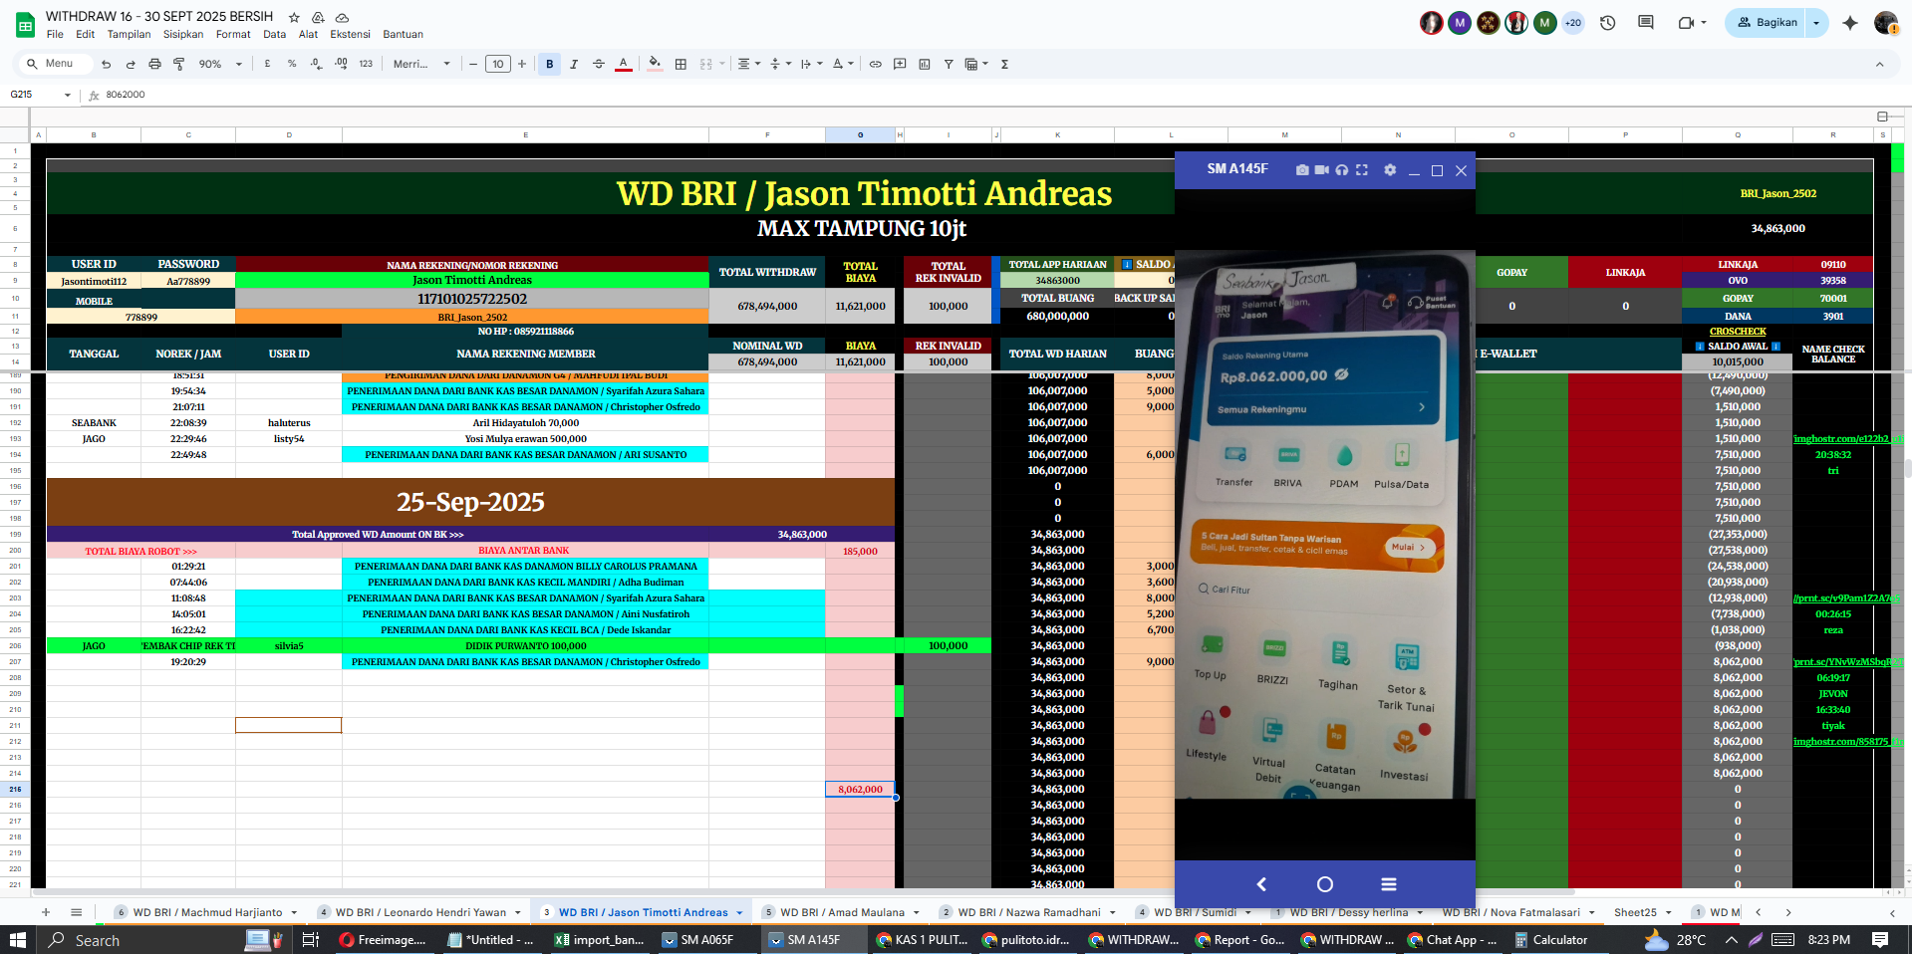Screen dimensions: 1912x954
Task: Click the font size input field
Action: (498, 64)
